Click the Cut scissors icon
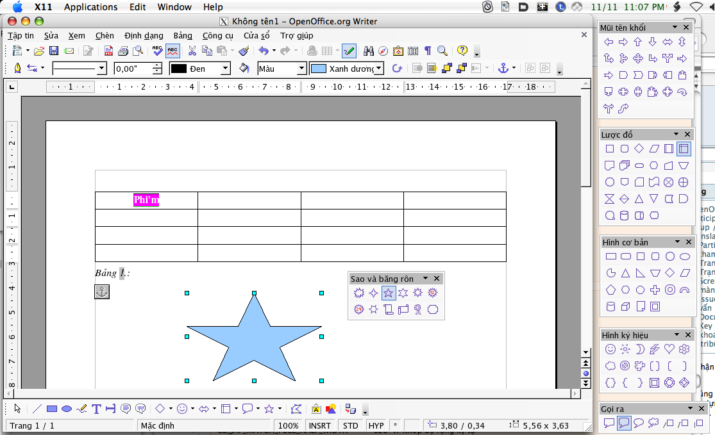The width and height of the screenshot is (715, 435). (192, 51)
